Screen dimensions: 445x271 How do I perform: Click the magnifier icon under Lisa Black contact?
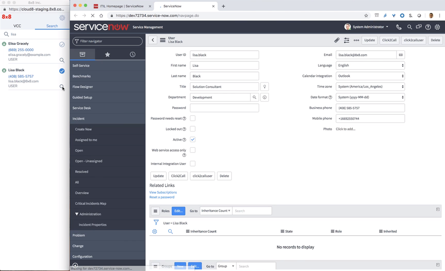tap(62, 87)
